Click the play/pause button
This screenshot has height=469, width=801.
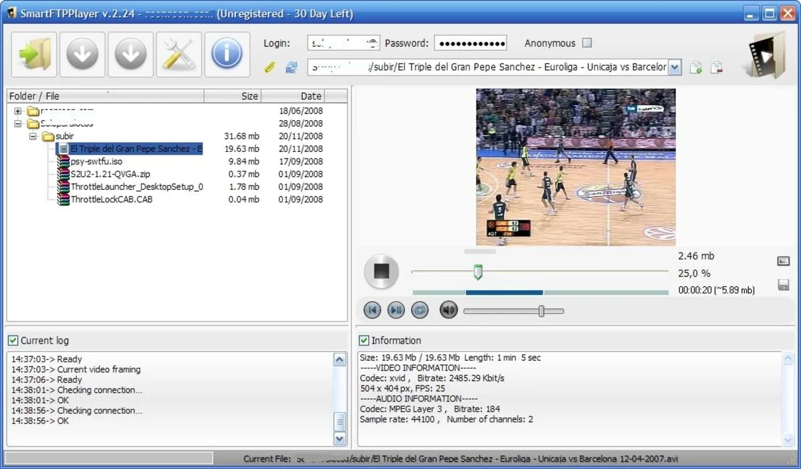pyautogui.click(x=396, y=310)
